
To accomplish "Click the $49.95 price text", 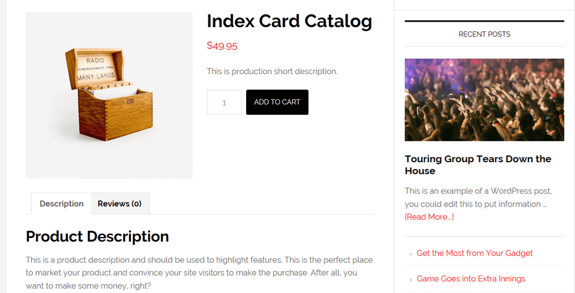I will coord(222,45).
